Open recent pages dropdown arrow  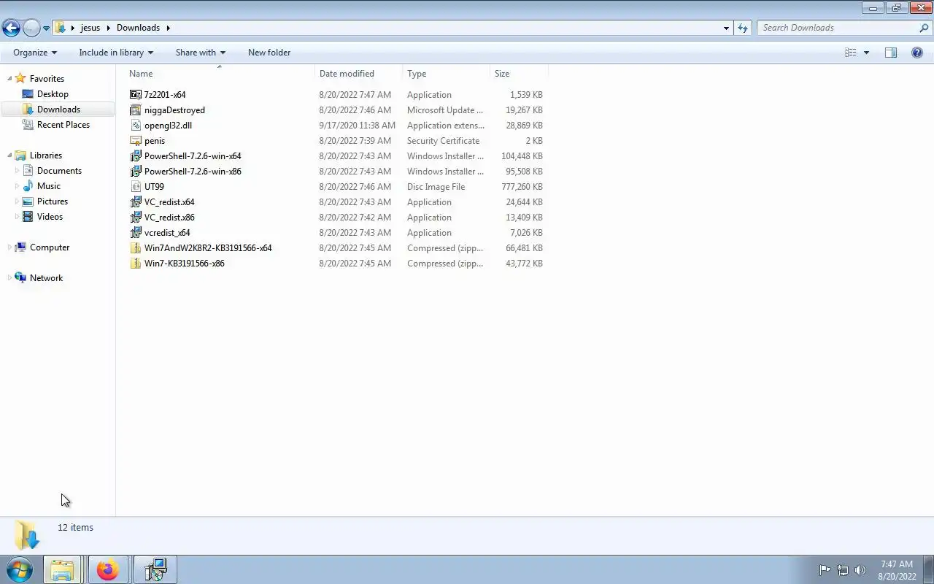(x=46, y=28)
